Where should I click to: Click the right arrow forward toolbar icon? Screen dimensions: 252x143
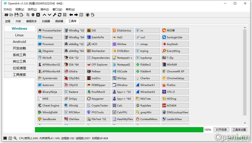click(x=76, y=15)
